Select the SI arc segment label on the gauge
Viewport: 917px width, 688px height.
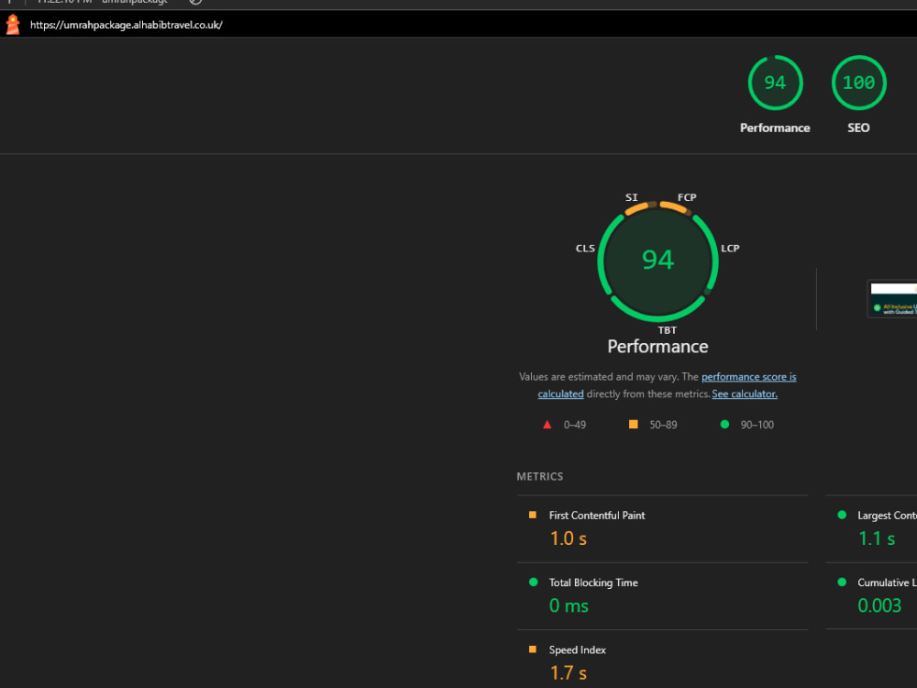[x=632, y=197]
